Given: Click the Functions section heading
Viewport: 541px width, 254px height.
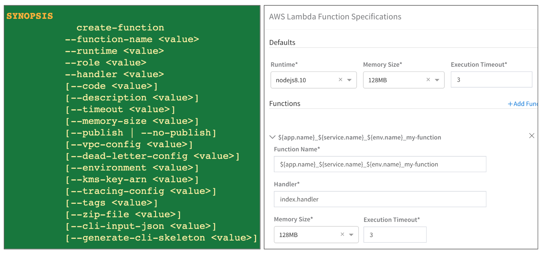Looking at the screenshot, I should (x=285, y=103).
